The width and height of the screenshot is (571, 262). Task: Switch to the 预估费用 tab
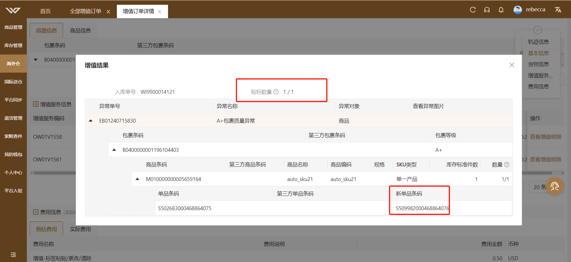[x=46, y=229]
